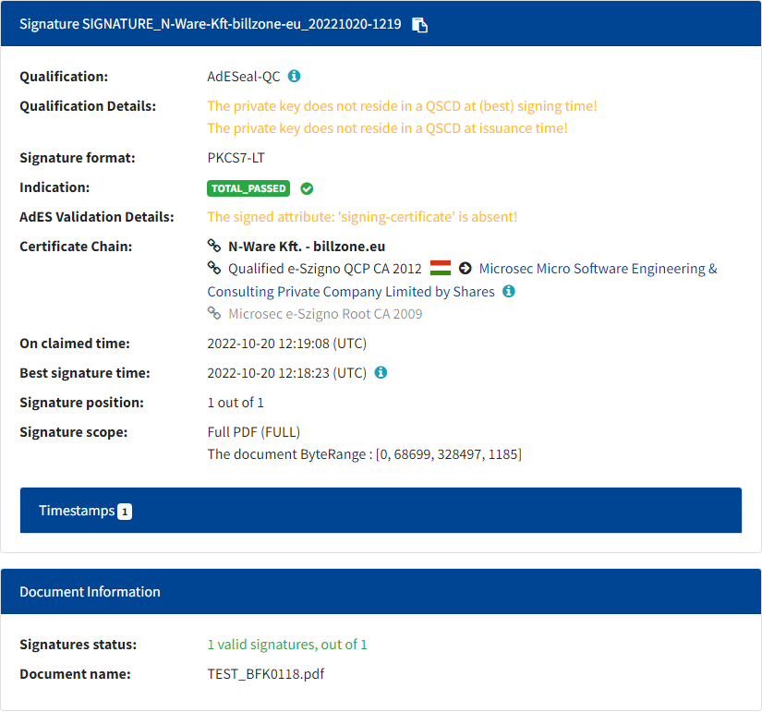Viewport: 762px width, 712px height.
Task: Click best signature time 2022-10-20 12:18:23
Action: coord(286,373)
